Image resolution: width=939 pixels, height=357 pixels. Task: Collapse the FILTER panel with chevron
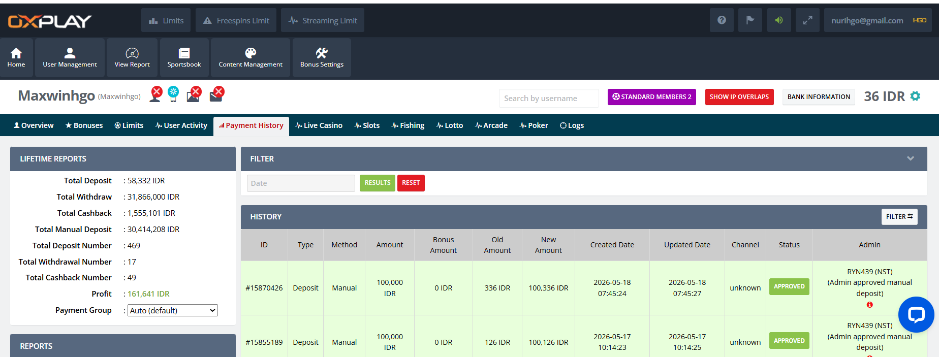(911, 158)
